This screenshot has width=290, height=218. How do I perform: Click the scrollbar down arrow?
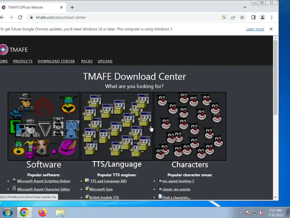pos(275,198)
